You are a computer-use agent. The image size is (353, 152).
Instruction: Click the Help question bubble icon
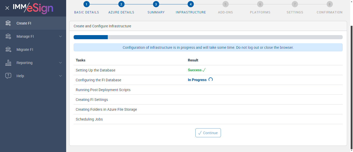coord(8,76)
